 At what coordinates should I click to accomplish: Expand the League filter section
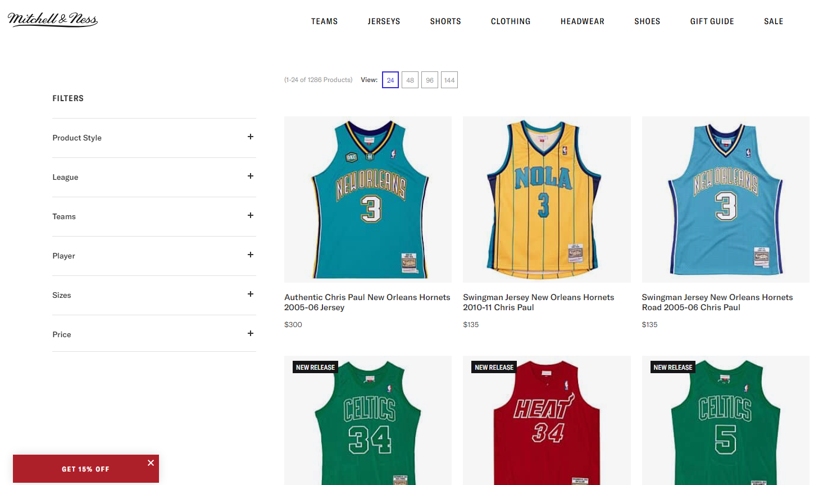pos(251,176)
